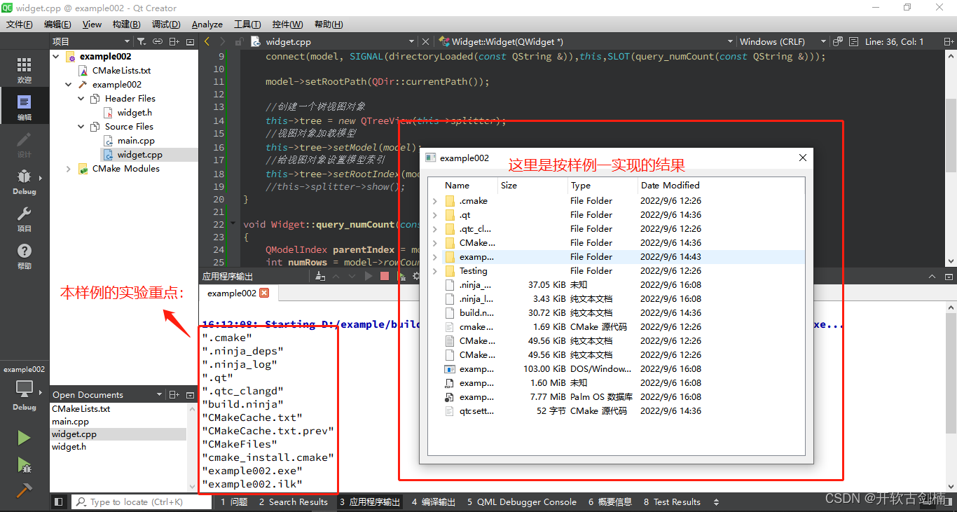Image resolution: width=957 pixels, height=512 pixels.
Task: Open the Projects (项目) wrench mode
Action: 24,218
